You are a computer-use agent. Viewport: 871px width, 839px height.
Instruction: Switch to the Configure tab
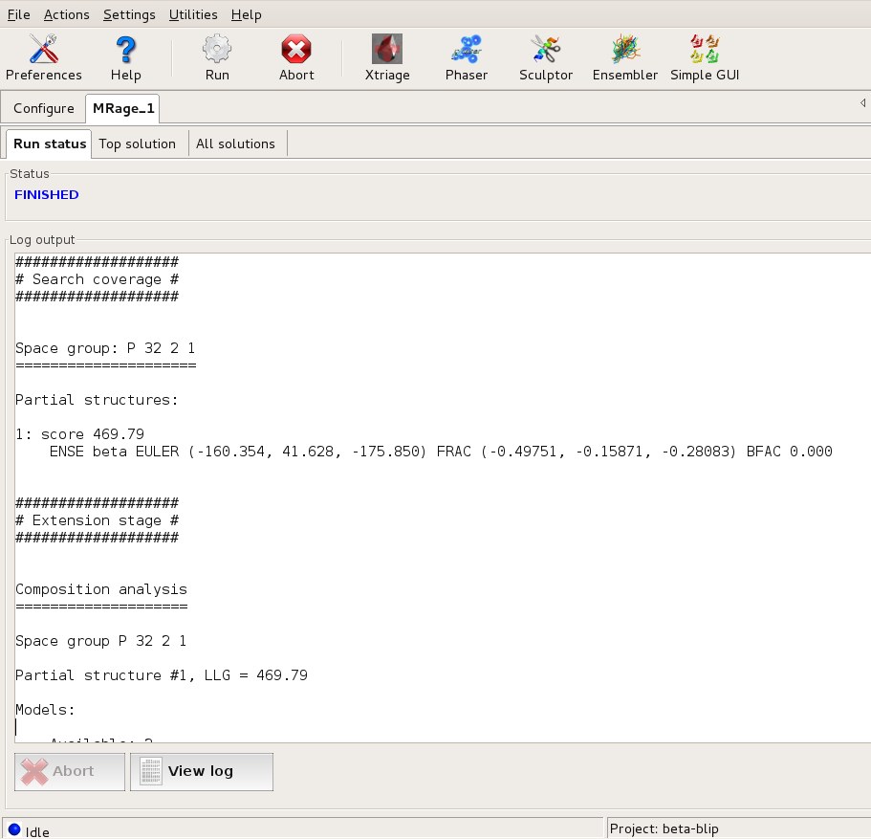tap(44, 108)
